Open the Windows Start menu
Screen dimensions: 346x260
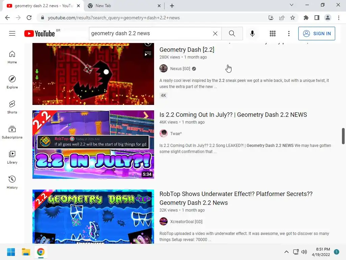[x=11, y=252]
